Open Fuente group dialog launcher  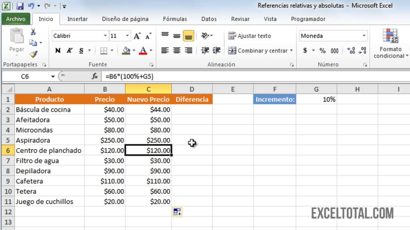[151, 65]
